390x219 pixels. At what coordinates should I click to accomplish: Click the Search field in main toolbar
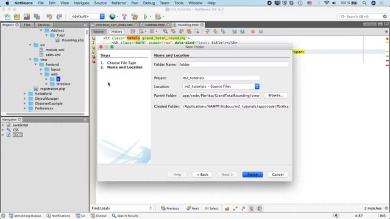(x=363, y=16)
